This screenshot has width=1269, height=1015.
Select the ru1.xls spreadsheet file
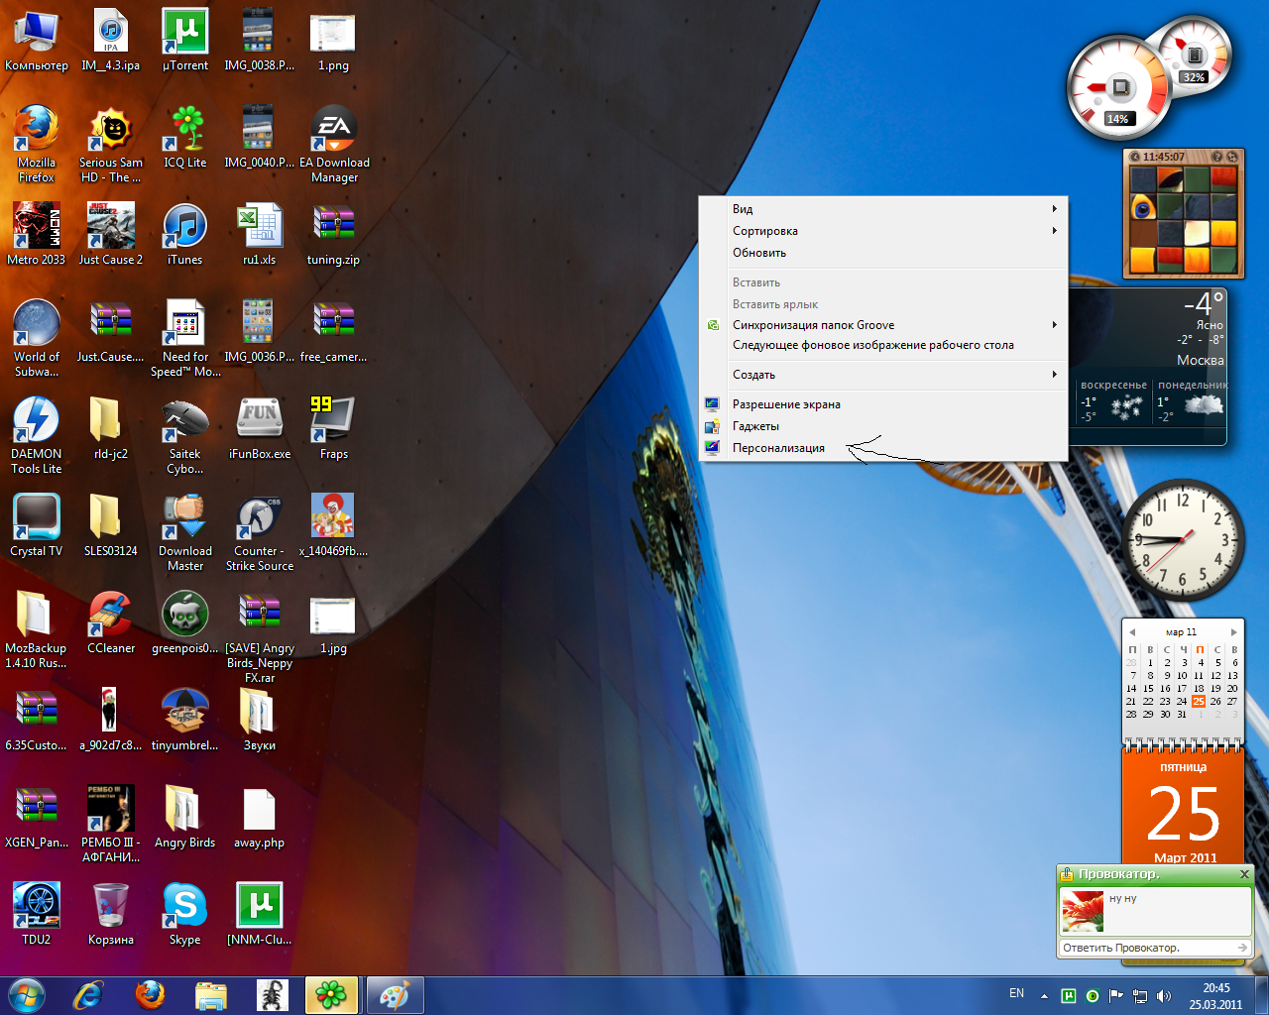pyautogui.click(x=260, y=234)
